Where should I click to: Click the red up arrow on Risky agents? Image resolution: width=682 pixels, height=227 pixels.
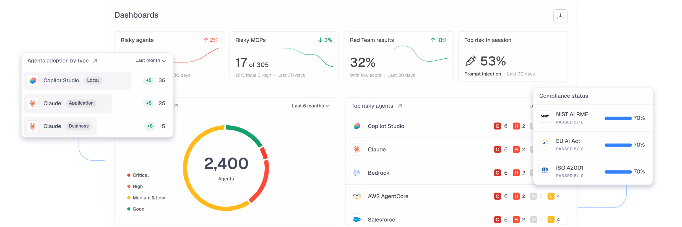coord(206,40)
